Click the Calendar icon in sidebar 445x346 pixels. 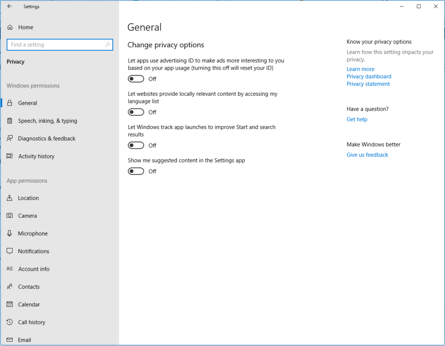point(10,305)
